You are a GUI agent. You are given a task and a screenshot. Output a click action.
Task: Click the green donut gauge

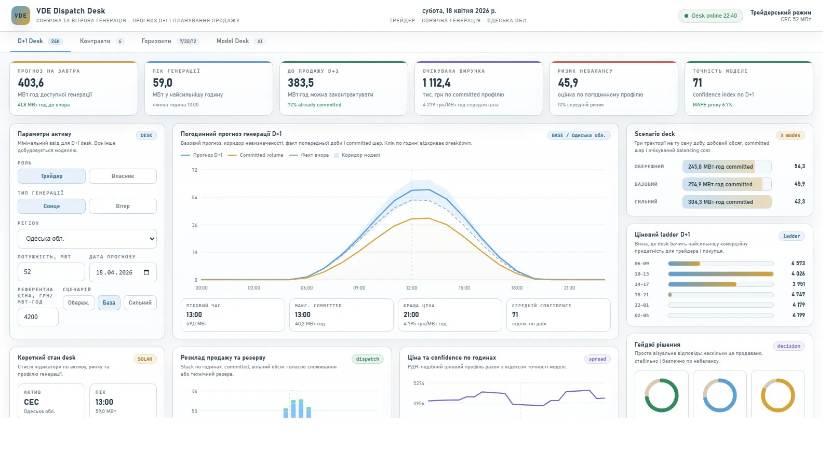click(x=662, y=395)
